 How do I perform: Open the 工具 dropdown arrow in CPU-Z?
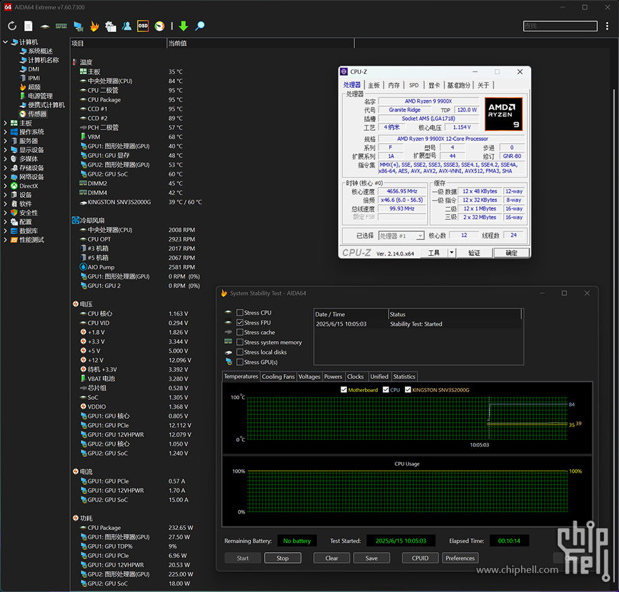452,253
